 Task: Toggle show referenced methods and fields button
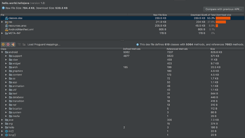(13, 44)
